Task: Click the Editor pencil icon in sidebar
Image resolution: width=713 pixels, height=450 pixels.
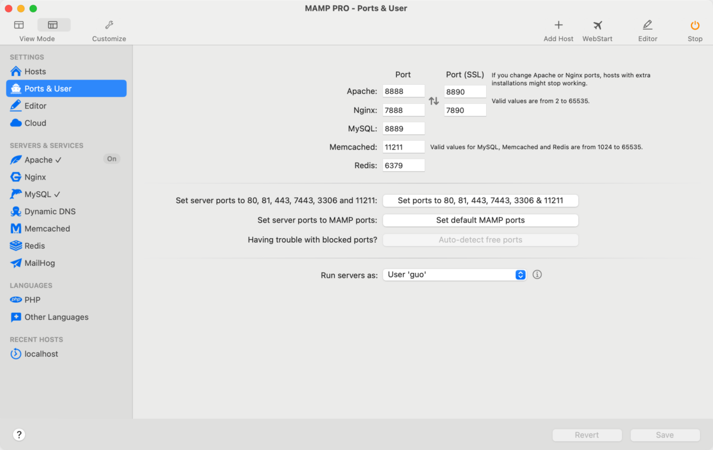Action: [16, 106]
